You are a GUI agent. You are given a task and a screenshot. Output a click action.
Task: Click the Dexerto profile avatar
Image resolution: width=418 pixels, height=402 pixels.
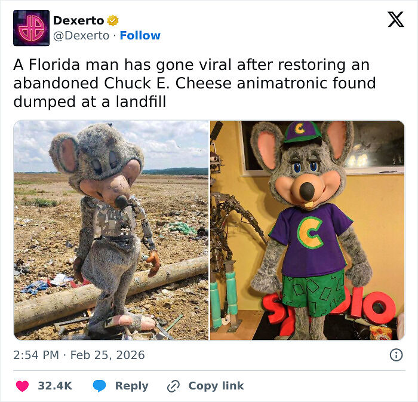31,28
